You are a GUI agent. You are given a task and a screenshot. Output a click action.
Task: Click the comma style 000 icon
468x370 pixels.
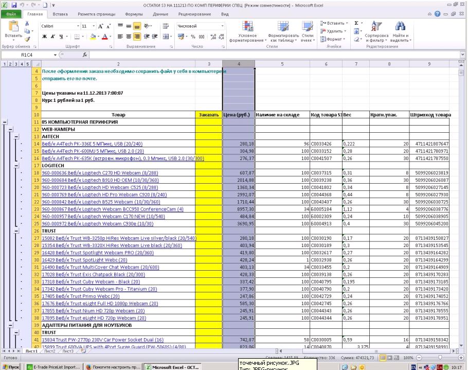click(x=202, y=37)
